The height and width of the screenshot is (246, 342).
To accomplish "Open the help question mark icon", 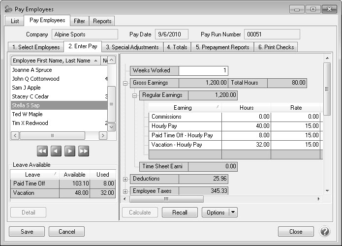I will tap(325, 231).
